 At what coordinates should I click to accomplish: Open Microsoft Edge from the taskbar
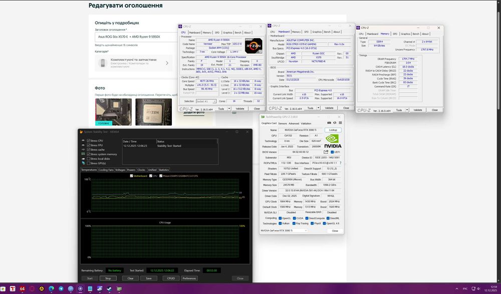(x=51, y=288)
